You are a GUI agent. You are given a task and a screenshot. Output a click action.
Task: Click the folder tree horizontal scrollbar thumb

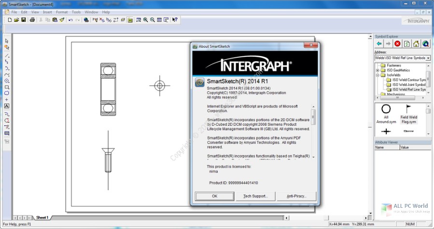397,98
